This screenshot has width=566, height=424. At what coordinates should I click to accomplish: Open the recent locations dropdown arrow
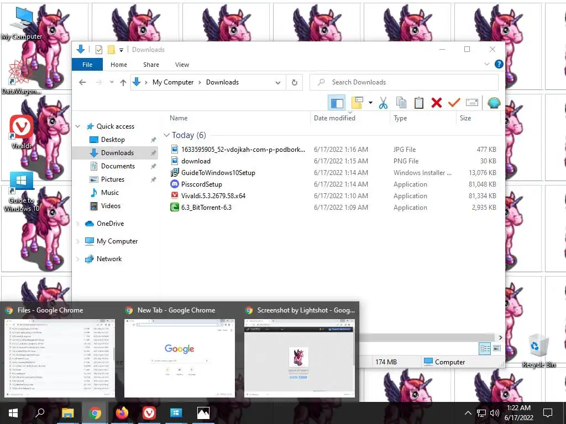tap(112, 82)
